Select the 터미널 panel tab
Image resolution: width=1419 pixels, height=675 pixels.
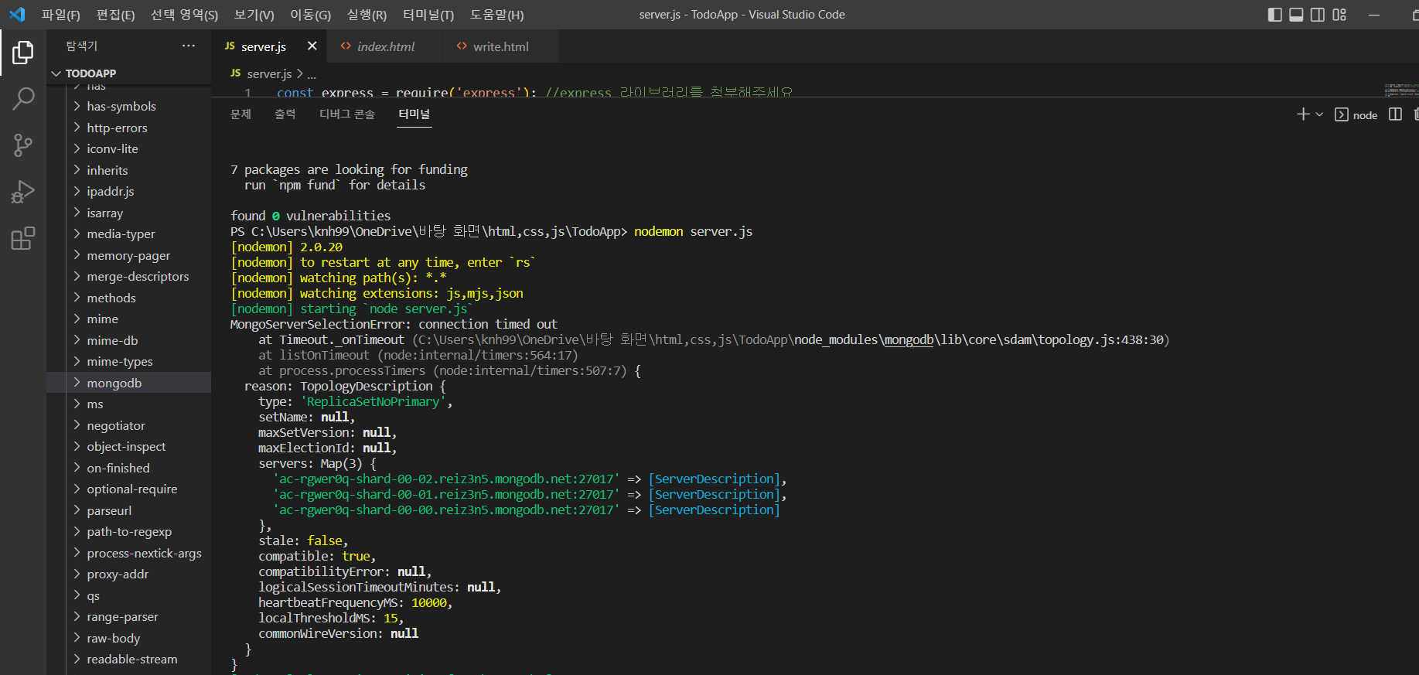pyautogui.click(x=414, y=114)
